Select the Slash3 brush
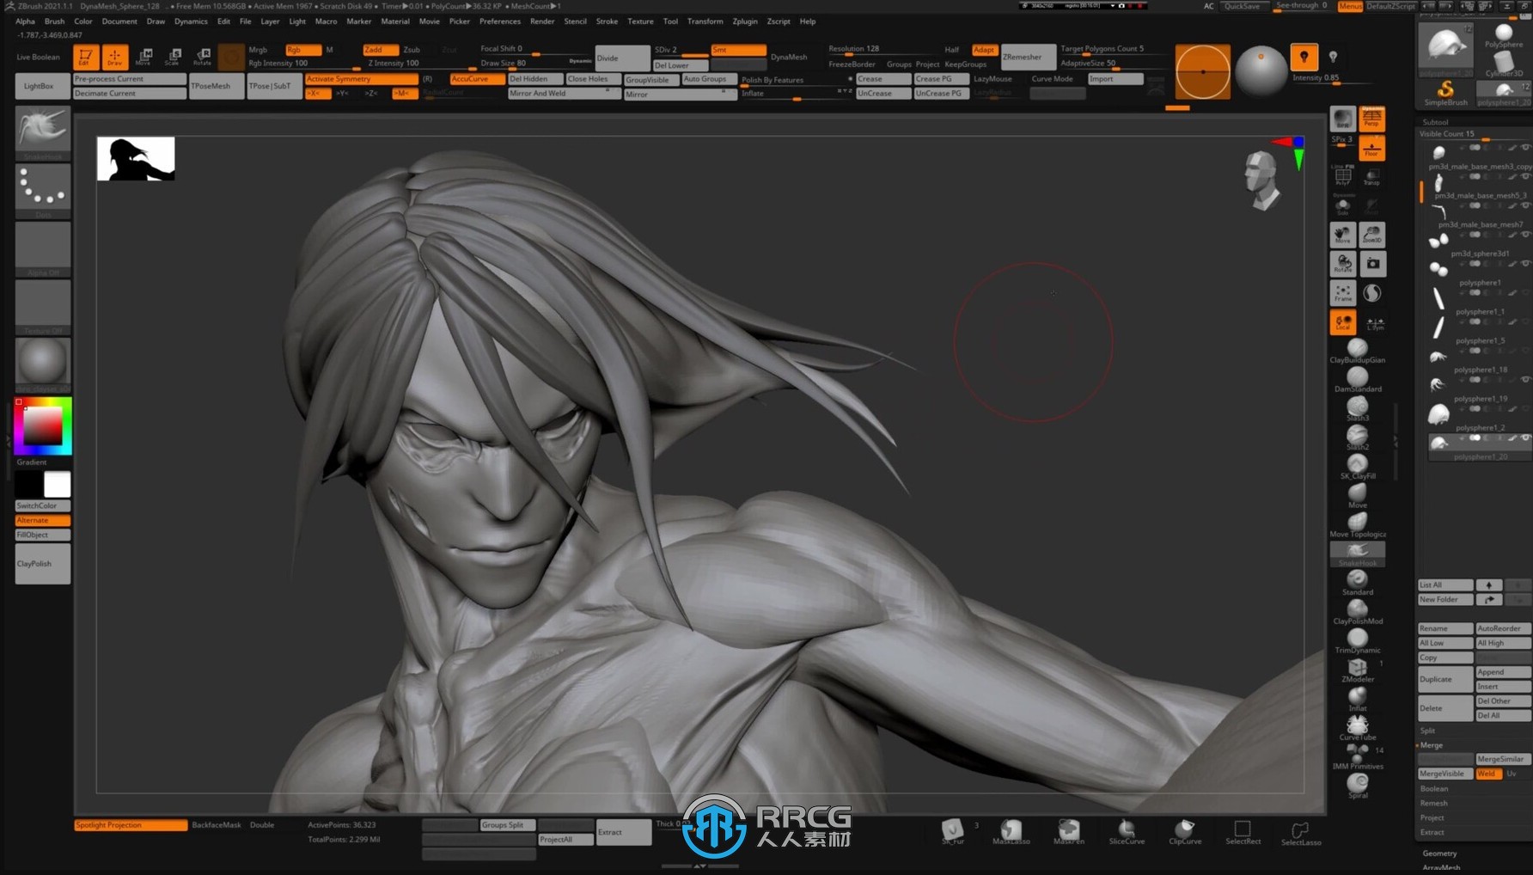Image resolution: width=1533 pixels, height=875 pixels. 1357,409
